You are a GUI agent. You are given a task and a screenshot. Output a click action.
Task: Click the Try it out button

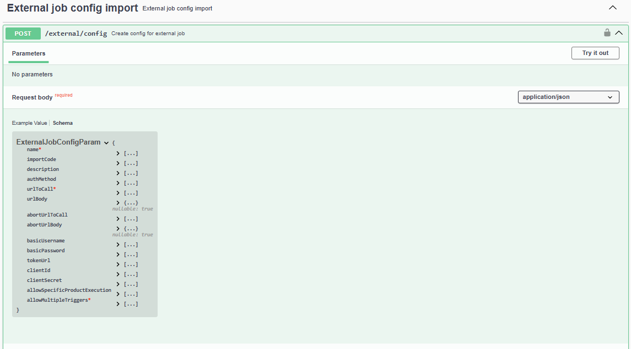pos(595,53)
